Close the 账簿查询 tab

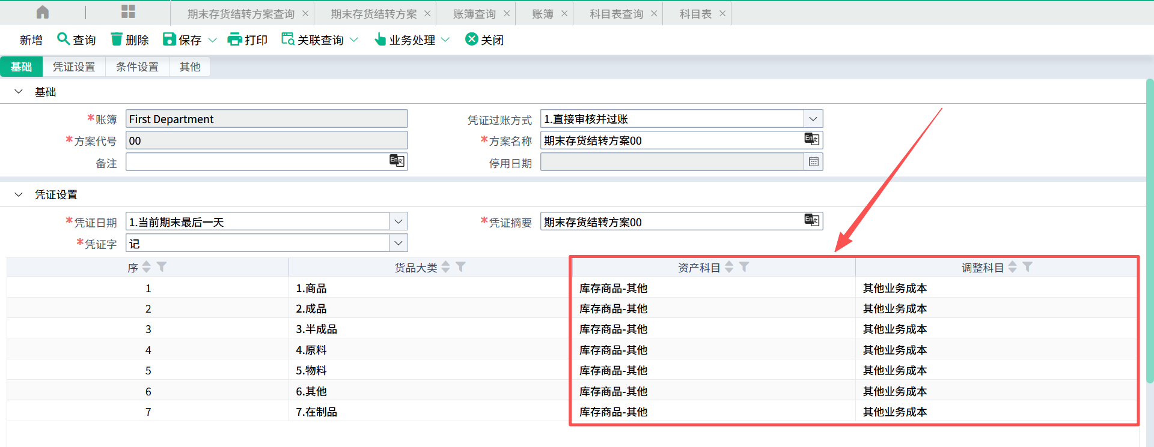[x=507, y=14]
